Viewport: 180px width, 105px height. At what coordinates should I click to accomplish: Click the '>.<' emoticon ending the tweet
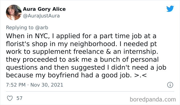140,75
